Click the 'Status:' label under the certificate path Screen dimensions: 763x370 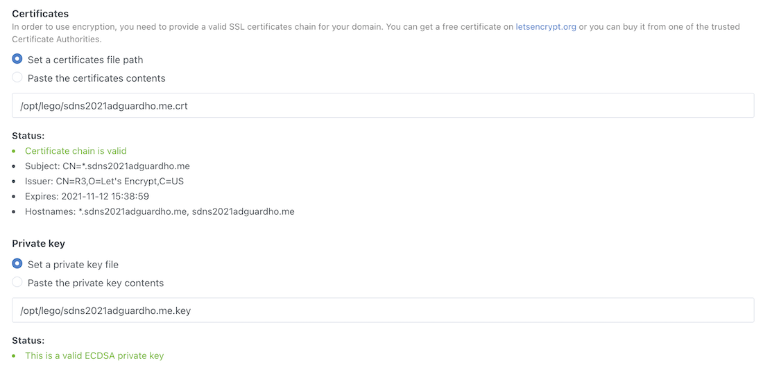[28, 136]
